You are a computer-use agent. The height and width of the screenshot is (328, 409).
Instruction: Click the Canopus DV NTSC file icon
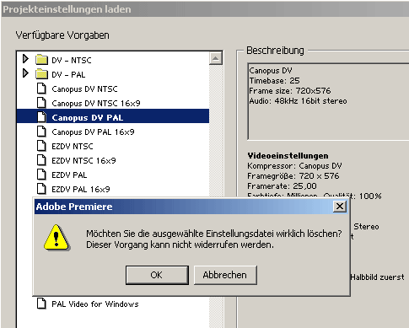(x=41, y=89)
